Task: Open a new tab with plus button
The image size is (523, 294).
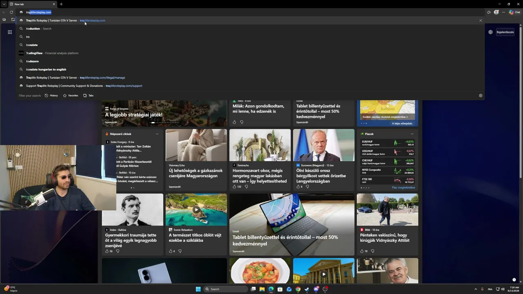Action: [x=61, y=4]
